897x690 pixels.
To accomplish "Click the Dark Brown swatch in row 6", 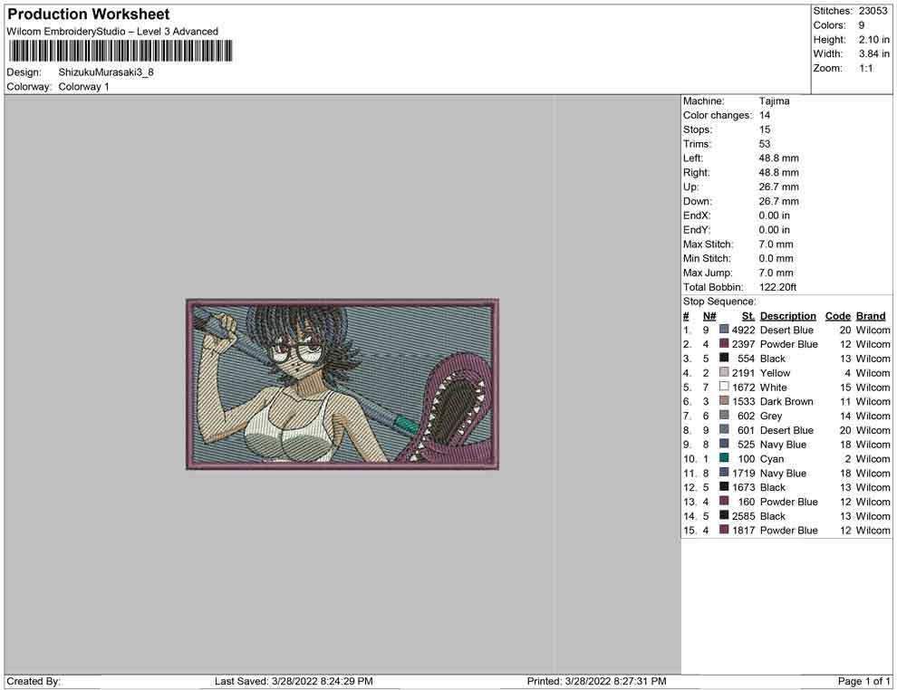I will pyautogui.click(x=724, y=401).
